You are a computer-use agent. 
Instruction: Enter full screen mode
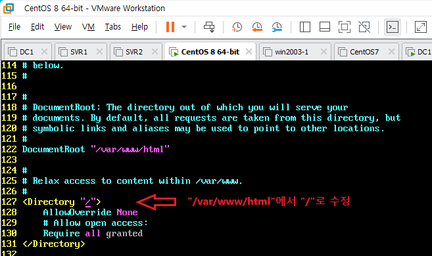point(345,27)
